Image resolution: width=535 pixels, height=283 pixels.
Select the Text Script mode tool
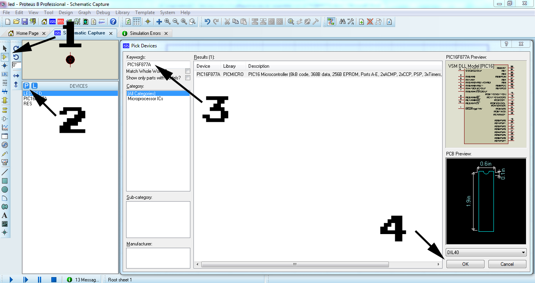[5, 83]
